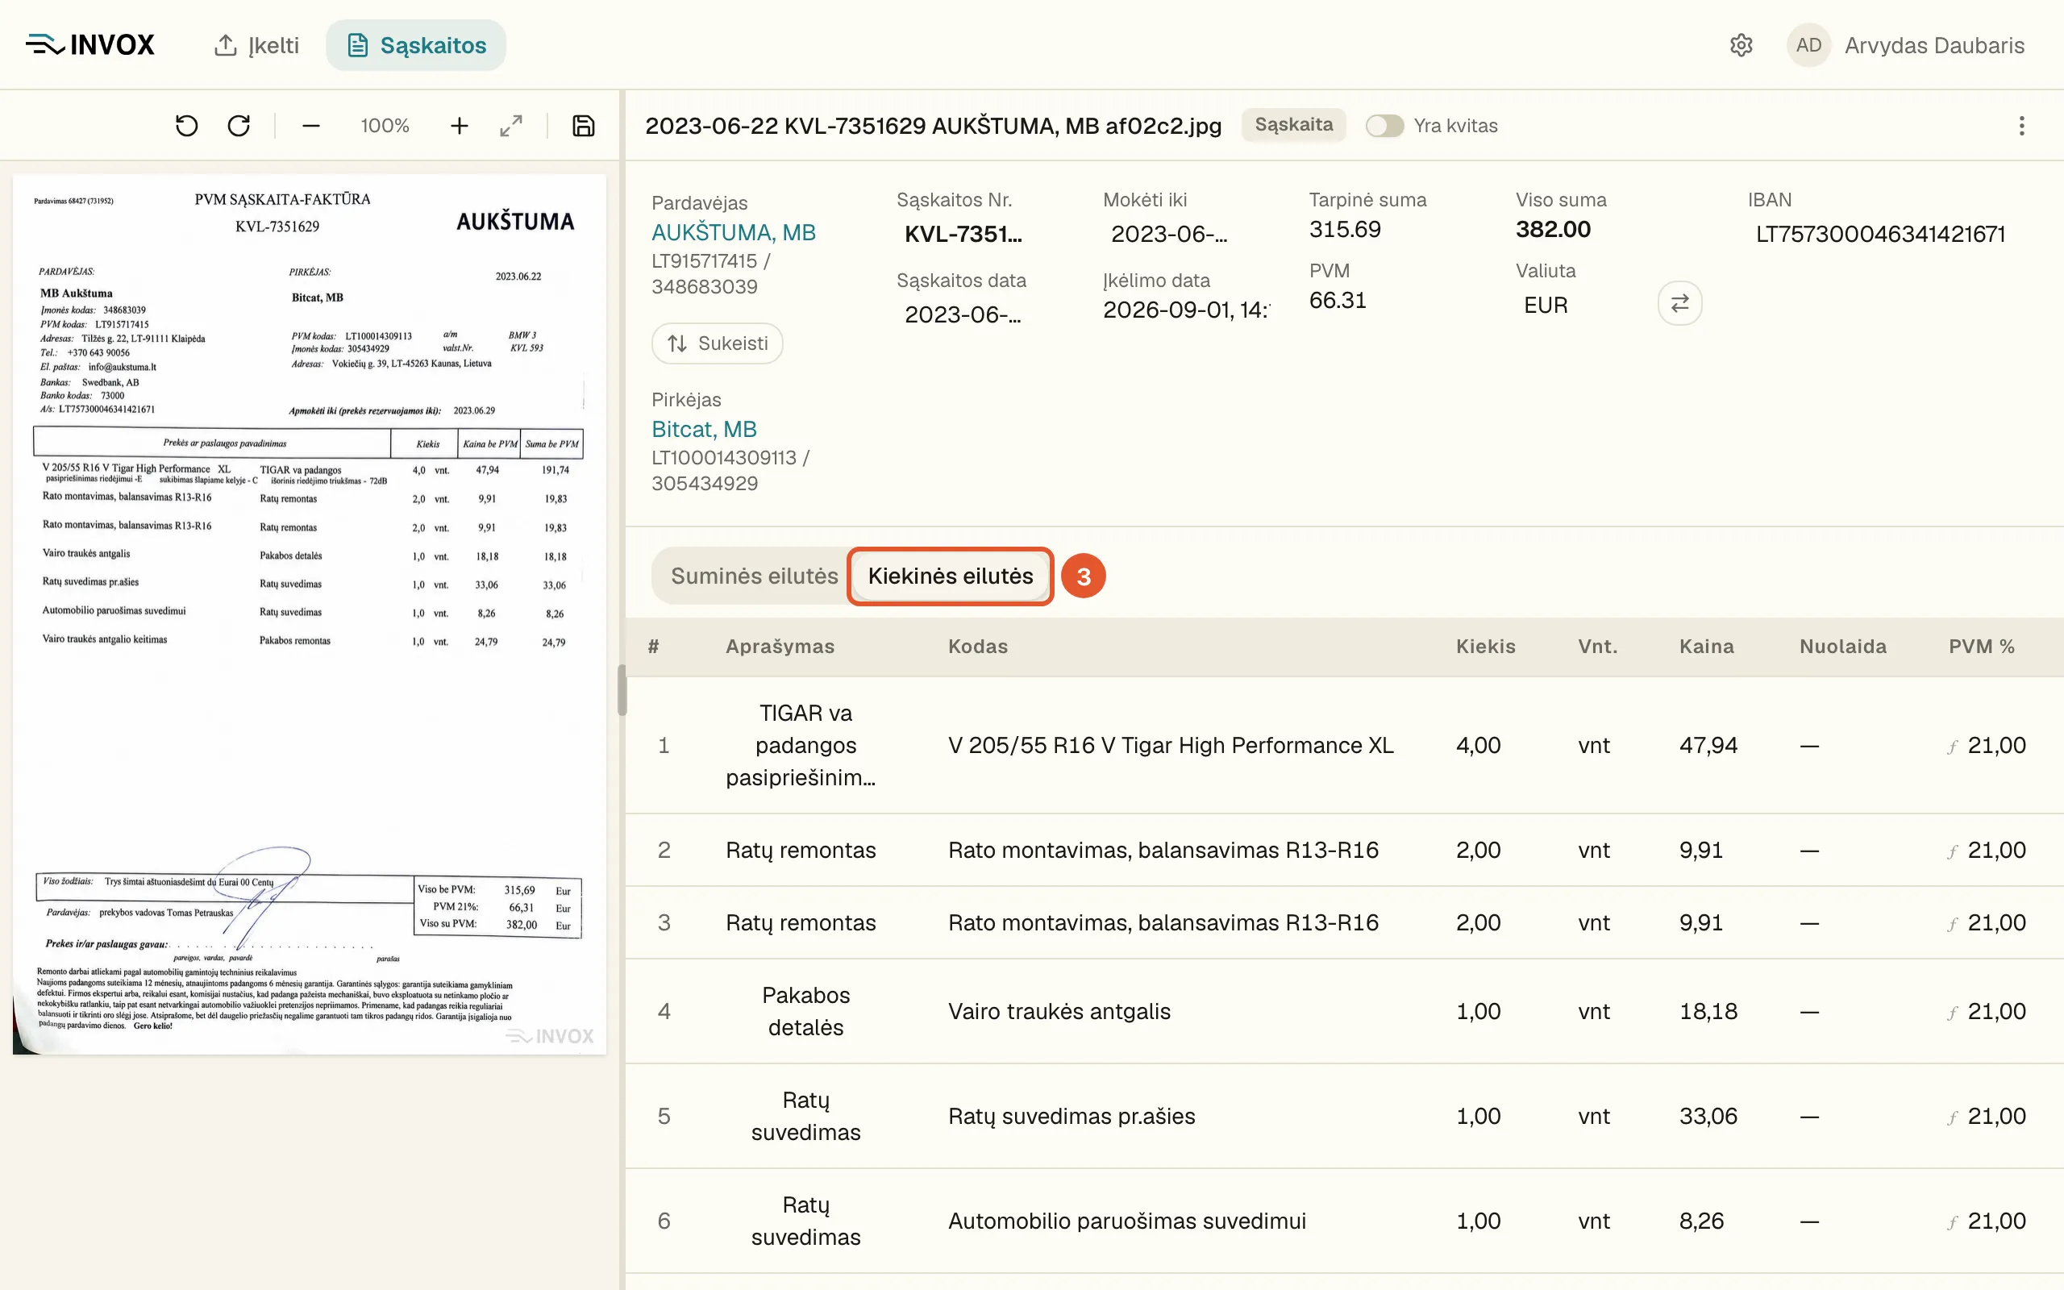Expand document preview to fullscreen
Screen dimensions: 2064x1290
[511, 127]
